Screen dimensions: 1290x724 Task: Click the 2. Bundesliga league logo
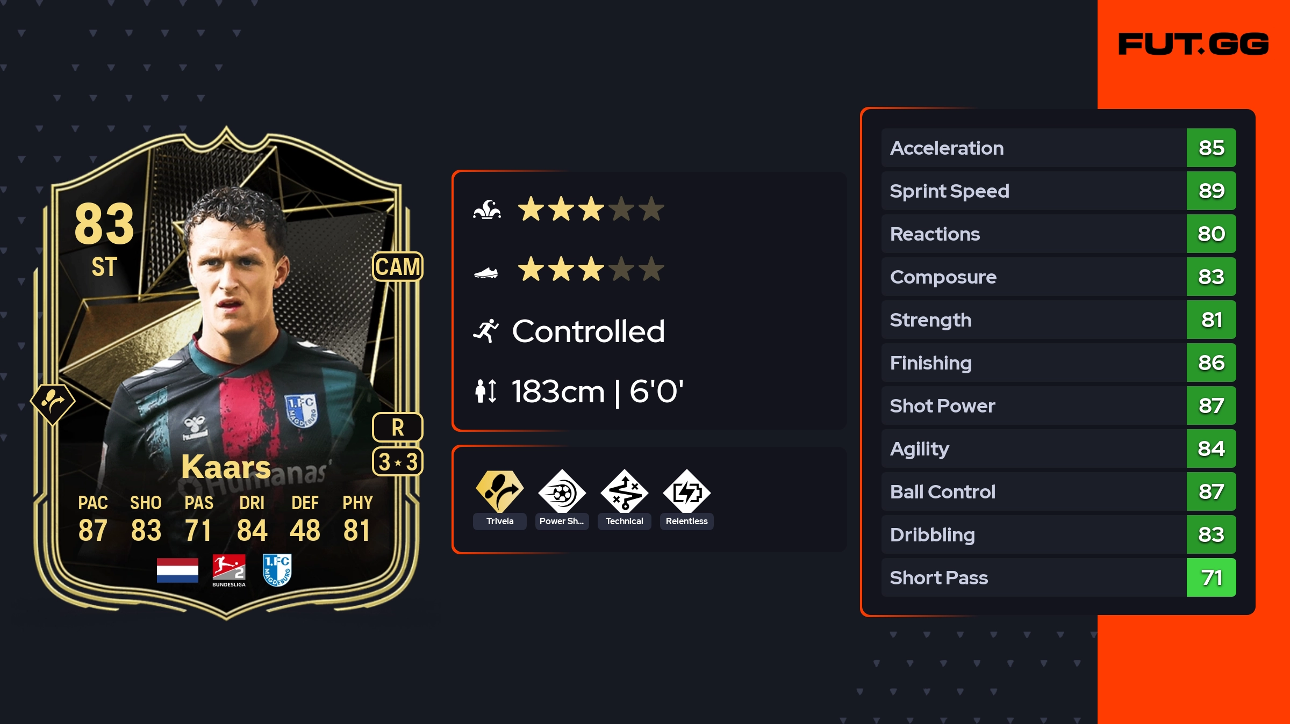(229, 570)
